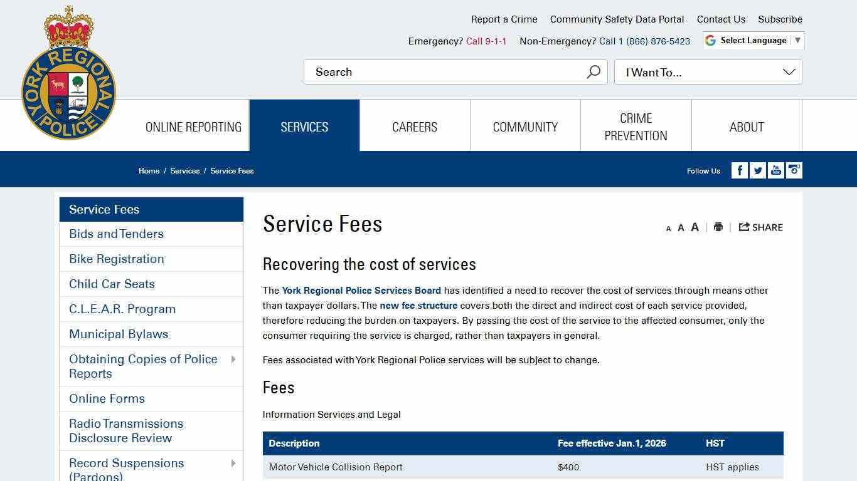
Task: Follow the "new fee structure" link
Action: click(x=418, y=305)
